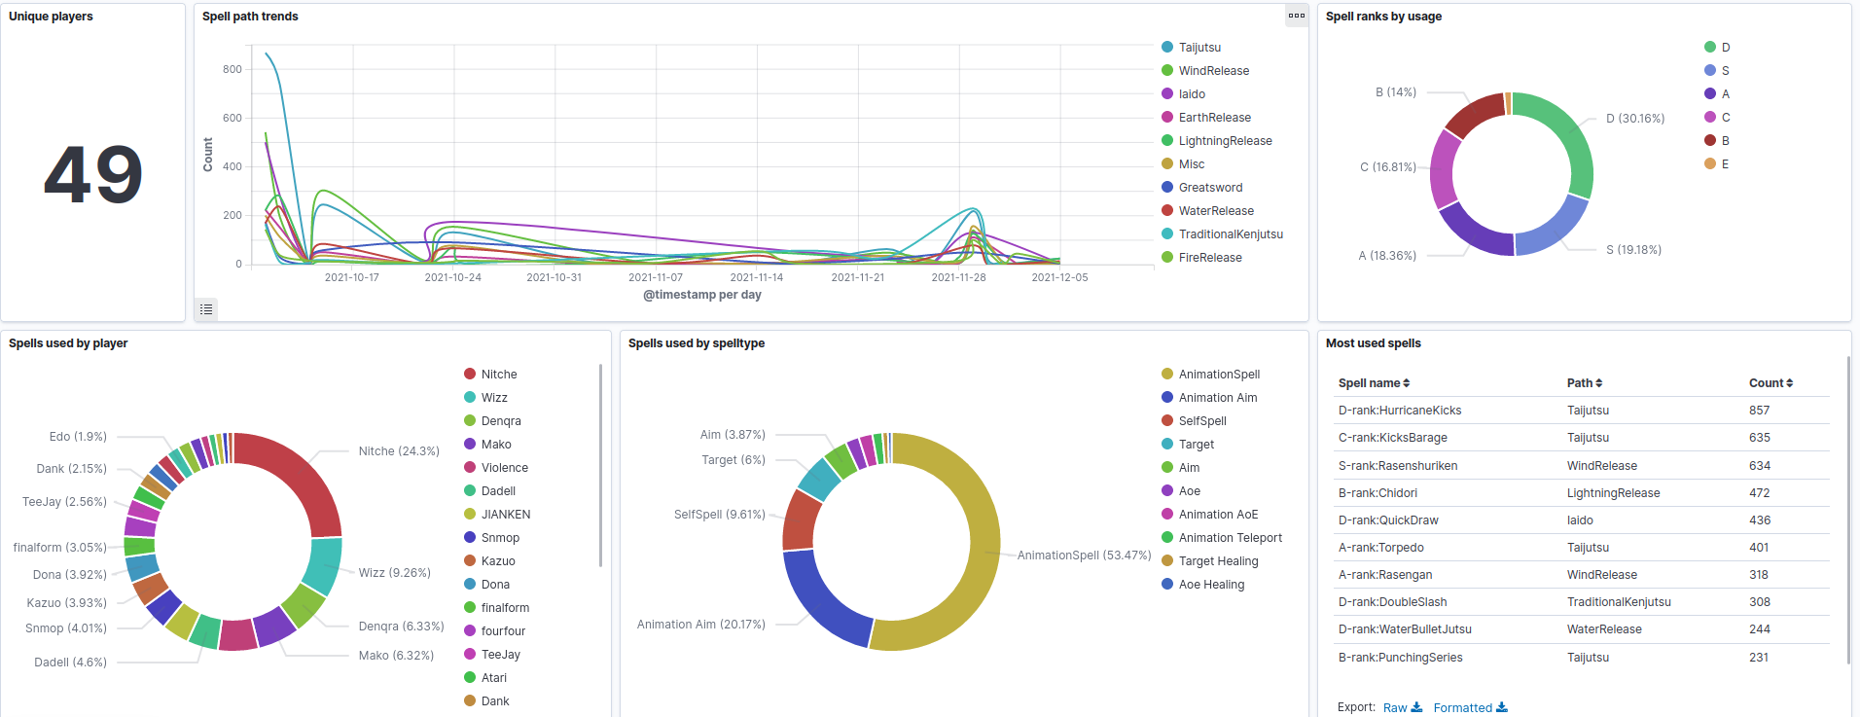Click the Wizz (9.26%) slice label
This screenshot has width=1860, height=717.
pyautogui.click(x=394, y=573)
